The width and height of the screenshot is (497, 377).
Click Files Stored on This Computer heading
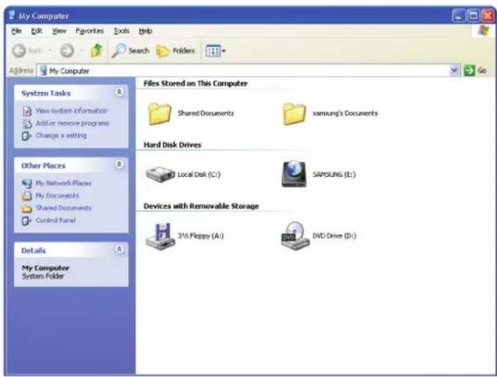[195, 84]
